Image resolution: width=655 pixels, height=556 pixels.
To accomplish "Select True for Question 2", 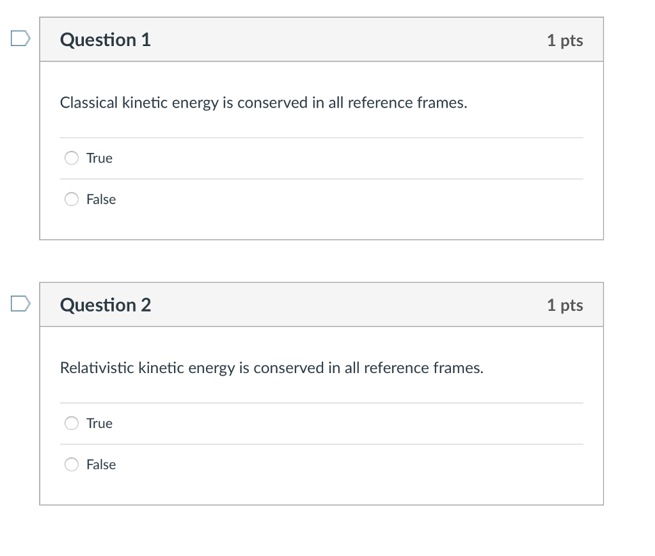I will (72, 423).
